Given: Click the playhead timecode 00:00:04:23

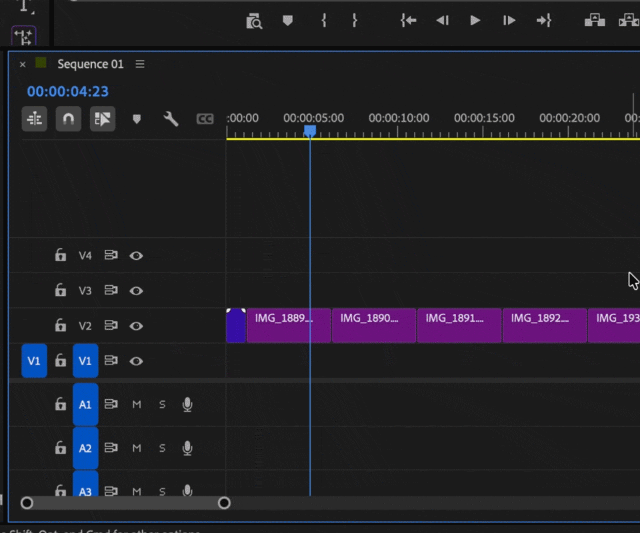Looking at the screenshot, I should click(68, 91).
